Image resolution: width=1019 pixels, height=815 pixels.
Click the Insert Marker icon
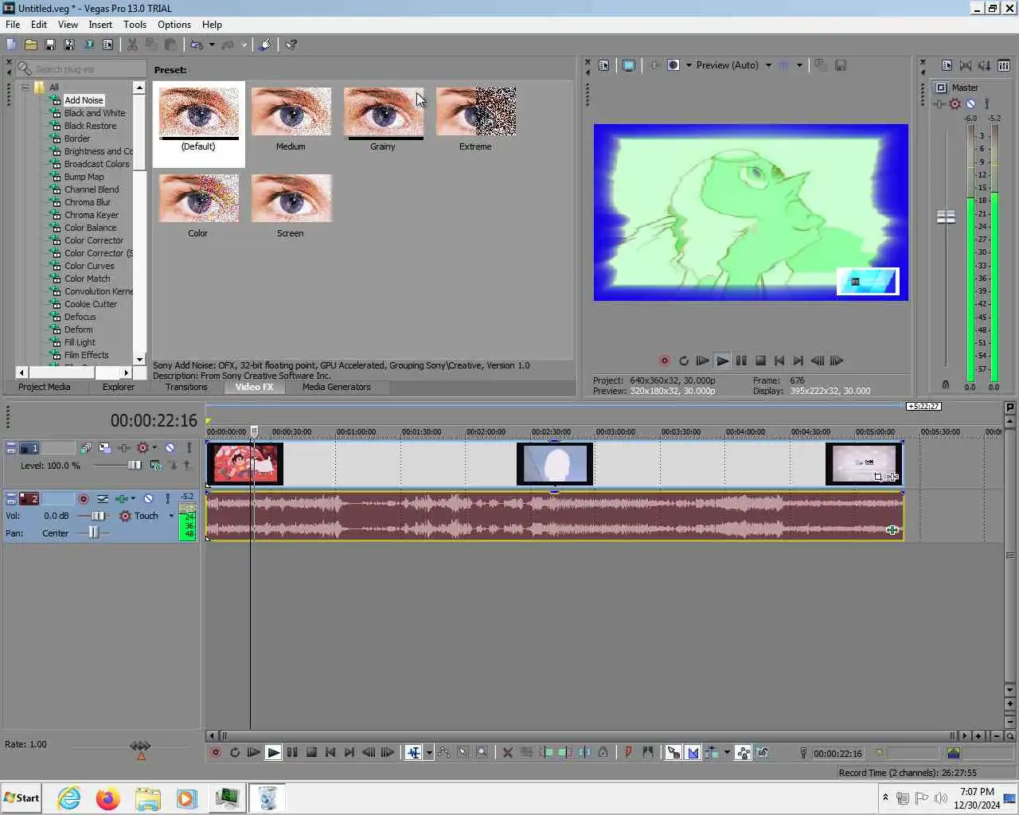pos(628,752)
